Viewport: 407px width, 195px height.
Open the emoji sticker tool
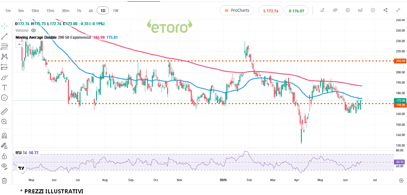point(4,98)
